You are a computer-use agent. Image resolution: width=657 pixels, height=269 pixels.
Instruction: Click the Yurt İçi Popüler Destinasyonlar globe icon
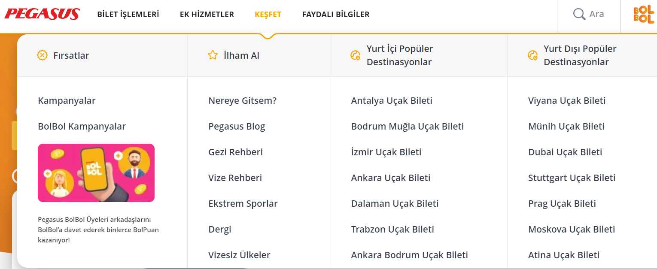tap(355, 55)
